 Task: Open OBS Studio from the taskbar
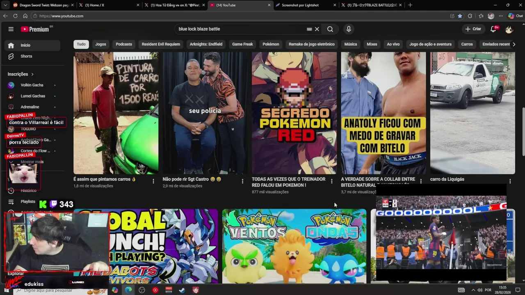[x=142, y=290]
